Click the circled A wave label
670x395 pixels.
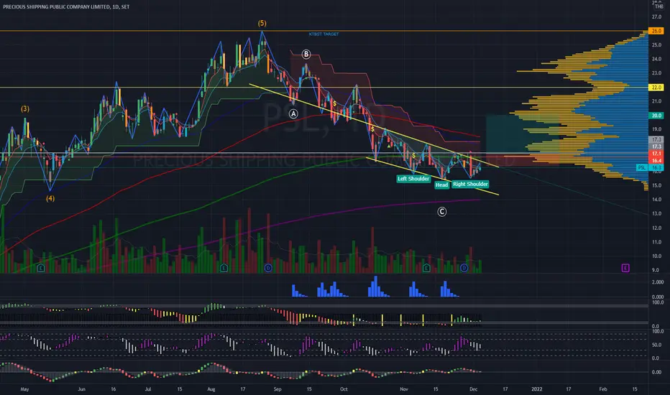293,113
